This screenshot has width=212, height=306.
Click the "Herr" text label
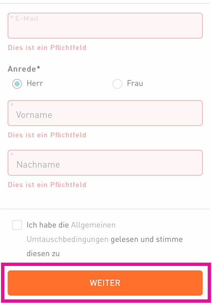point(35,83)
